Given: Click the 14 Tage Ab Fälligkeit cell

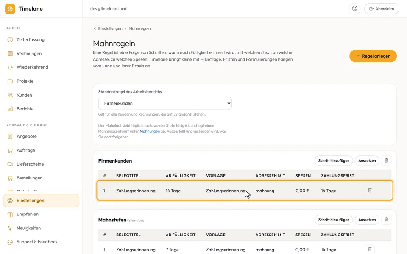Looking at the screenshot, I should (173, 191).
